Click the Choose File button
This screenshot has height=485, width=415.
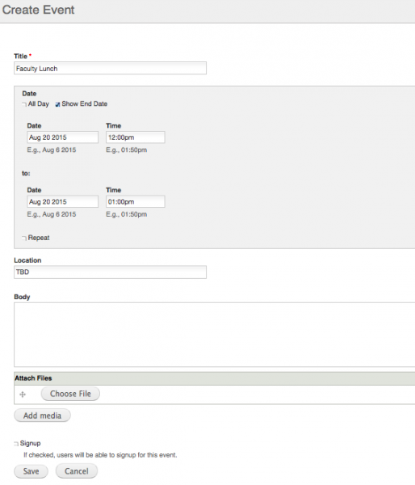tap(70, 394)
